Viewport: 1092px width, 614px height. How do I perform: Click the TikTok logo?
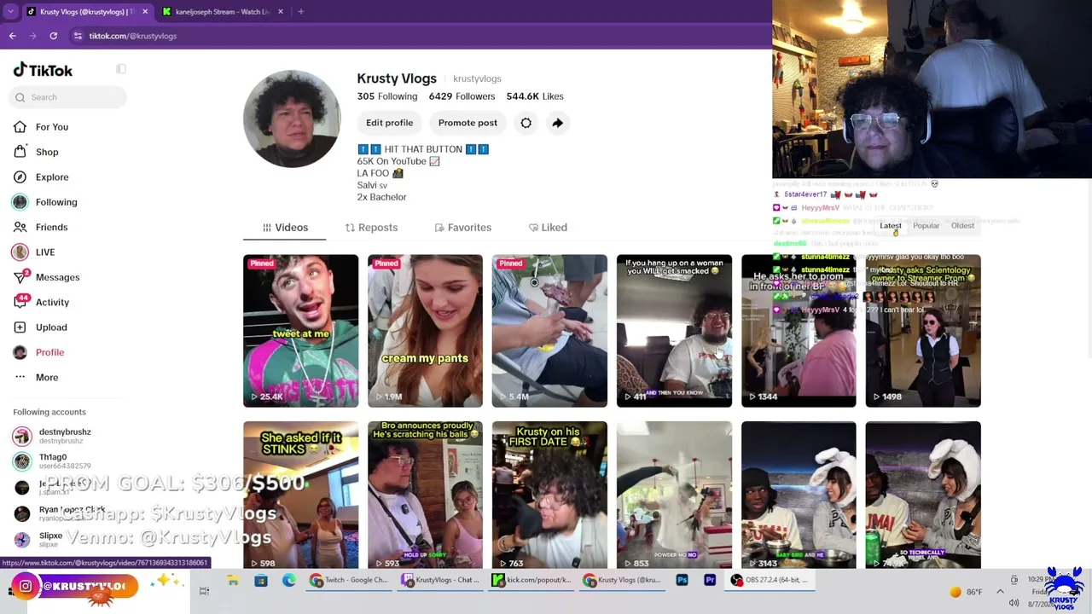(x=43, y=71)
